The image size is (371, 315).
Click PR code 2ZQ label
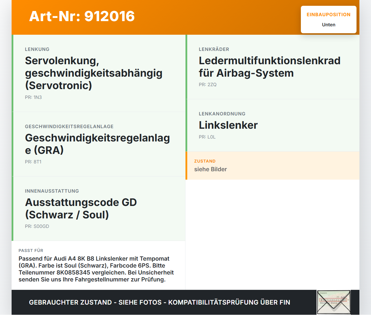(208, 85)
